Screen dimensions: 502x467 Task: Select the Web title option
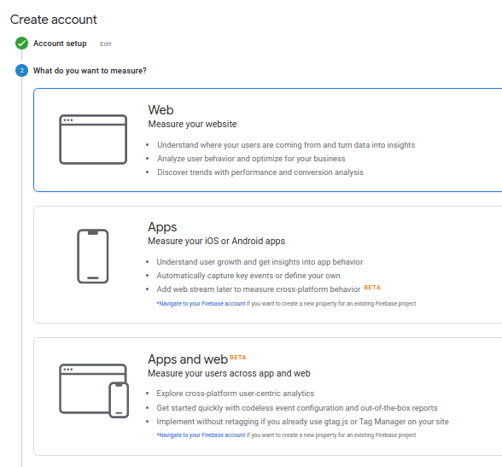tap(161, 110)
